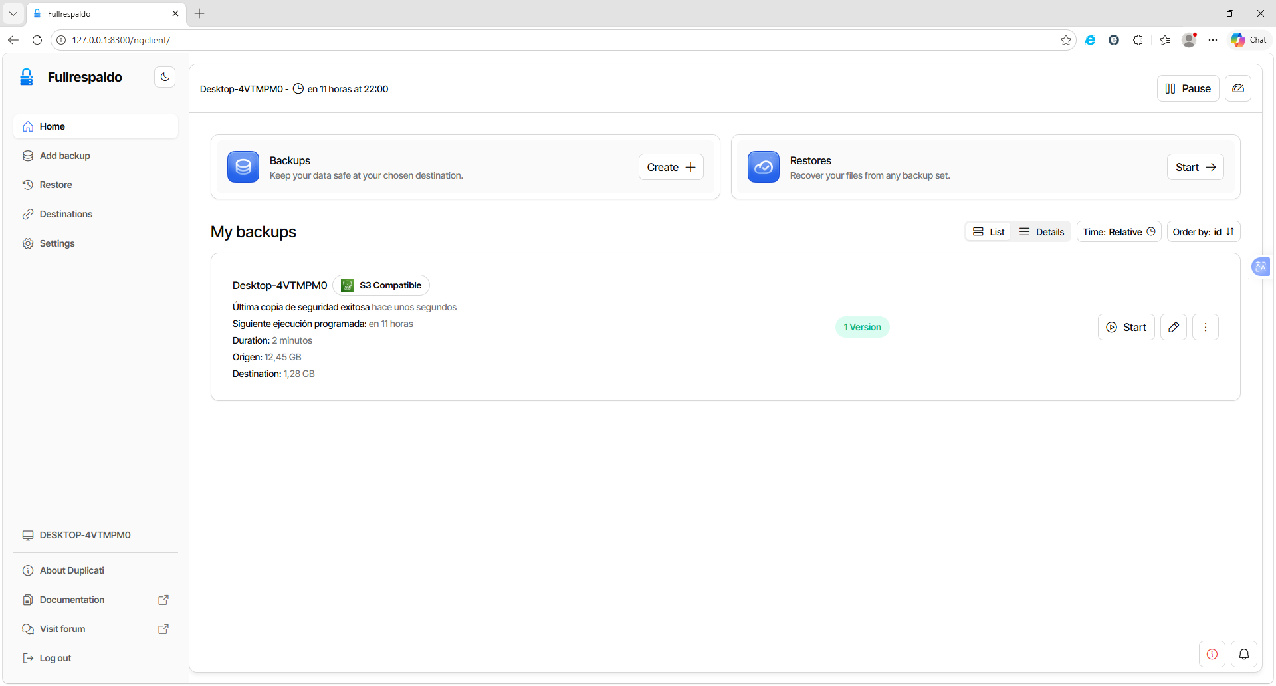
Task: Click the translate floating icon at right edge
Action: tap(1261, 267)
